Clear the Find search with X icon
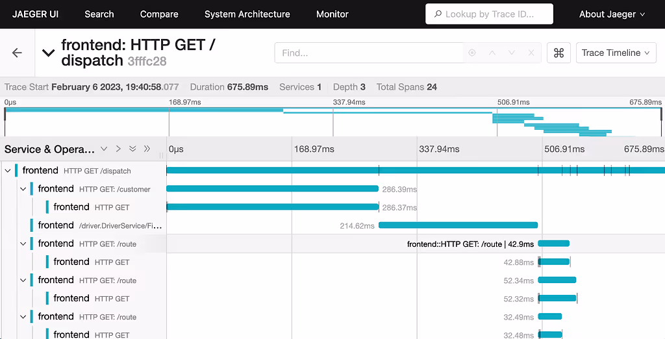 click(x=531, y=53)
